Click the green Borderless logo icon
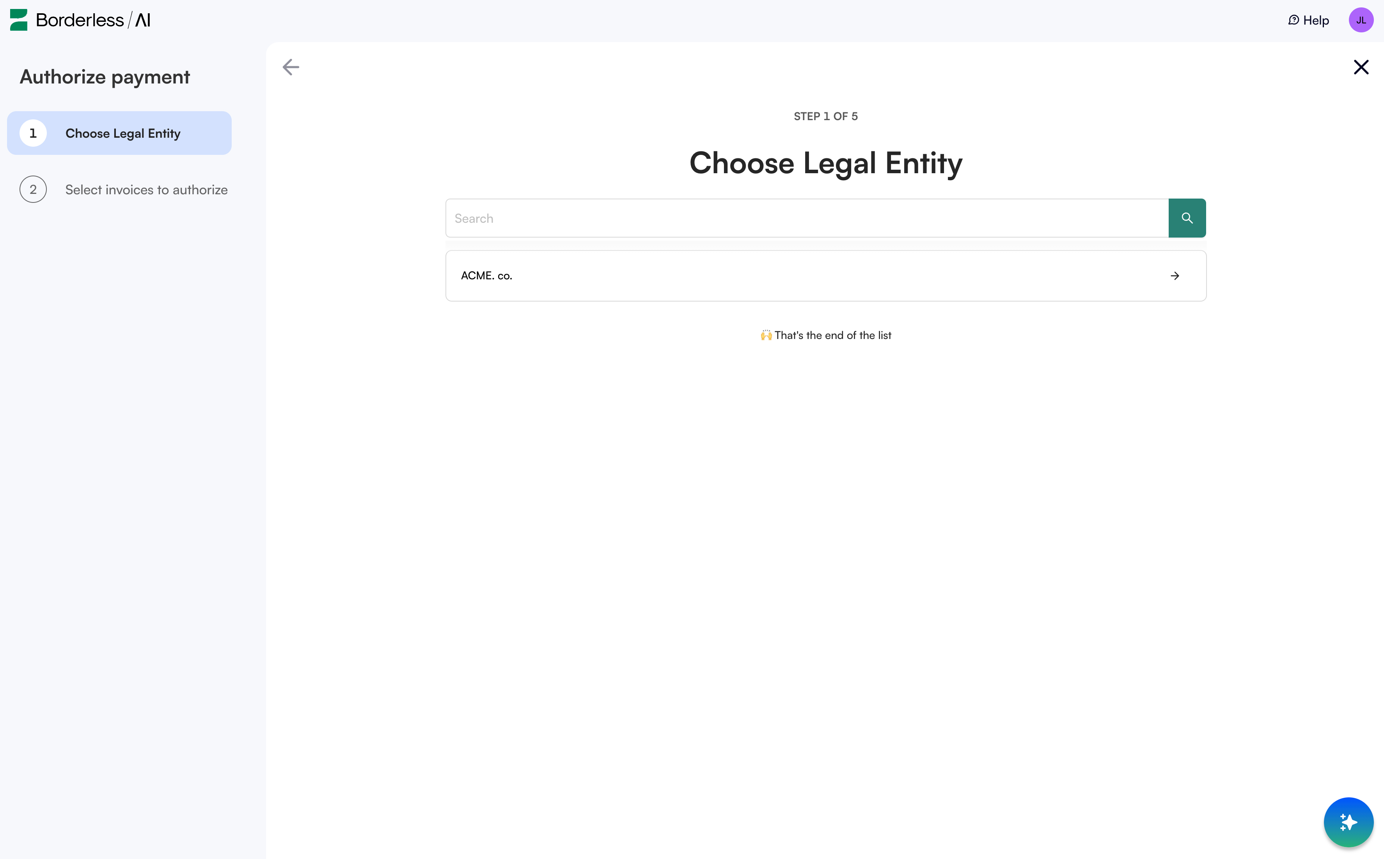The height and width of the screenshot is (859, 1384). [19, 20]
